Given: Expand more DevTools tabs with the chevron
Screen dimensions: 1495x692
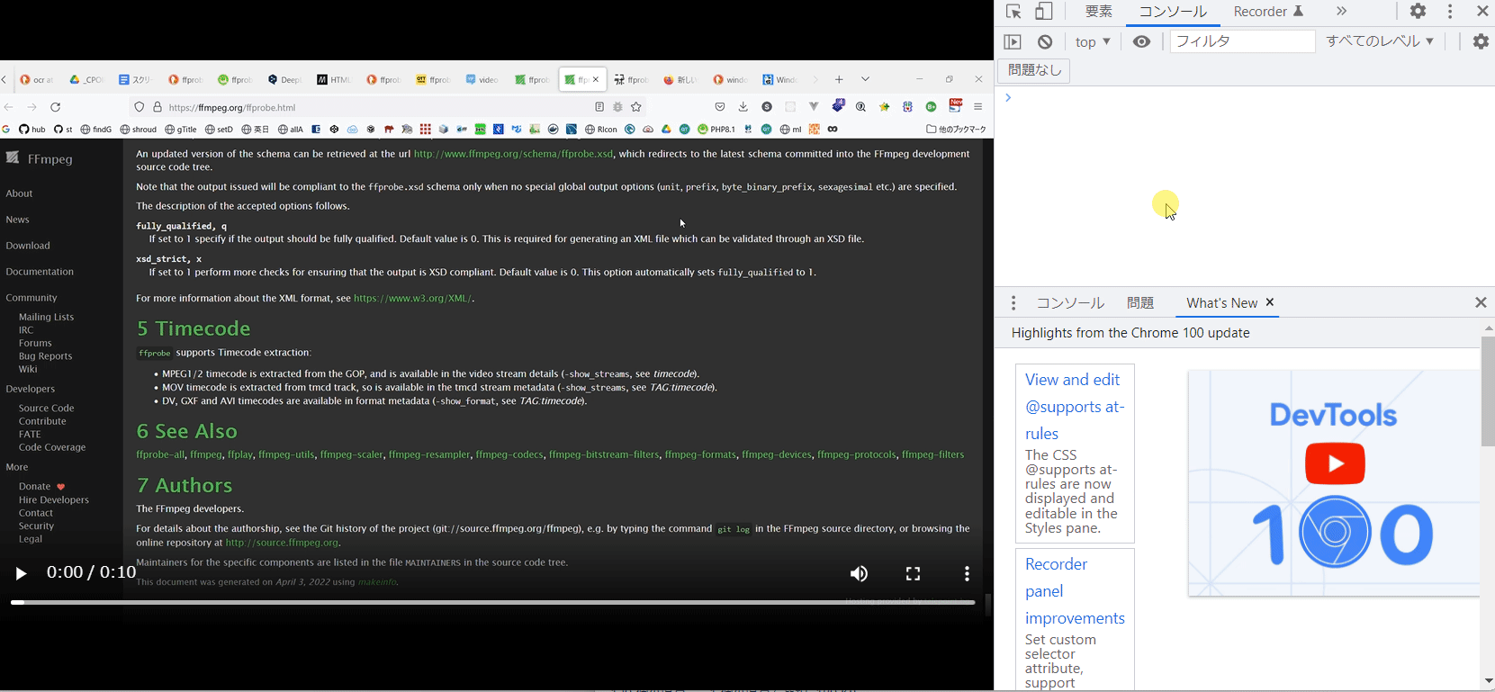Looking at the screenshot, I should [1341, 12].
